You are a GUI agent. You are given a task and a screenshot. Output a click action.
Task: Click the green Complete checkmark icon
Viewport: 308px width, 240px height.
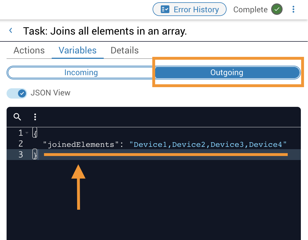point(277,9)
